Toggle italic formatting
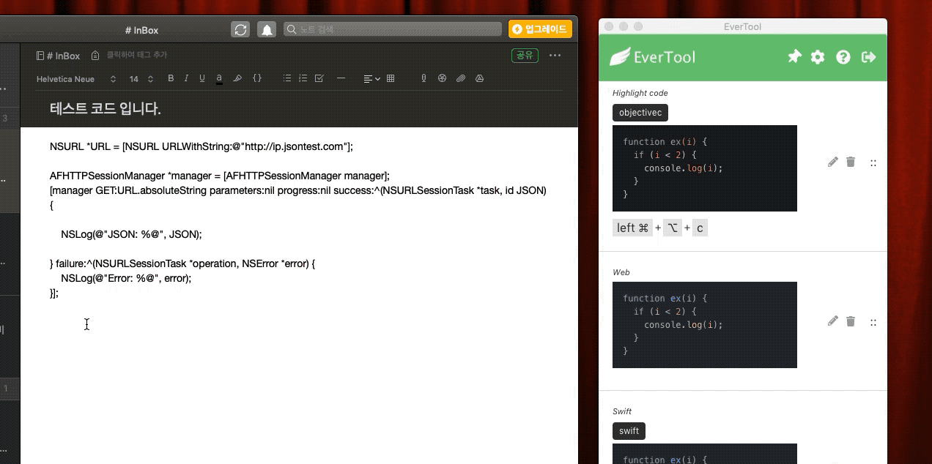The image size is (932, 464). (186, 78)
